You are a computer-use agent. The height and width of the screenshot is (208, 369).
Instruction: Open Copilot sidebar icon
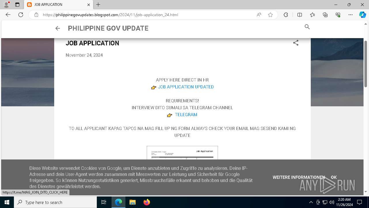(362, 15)
